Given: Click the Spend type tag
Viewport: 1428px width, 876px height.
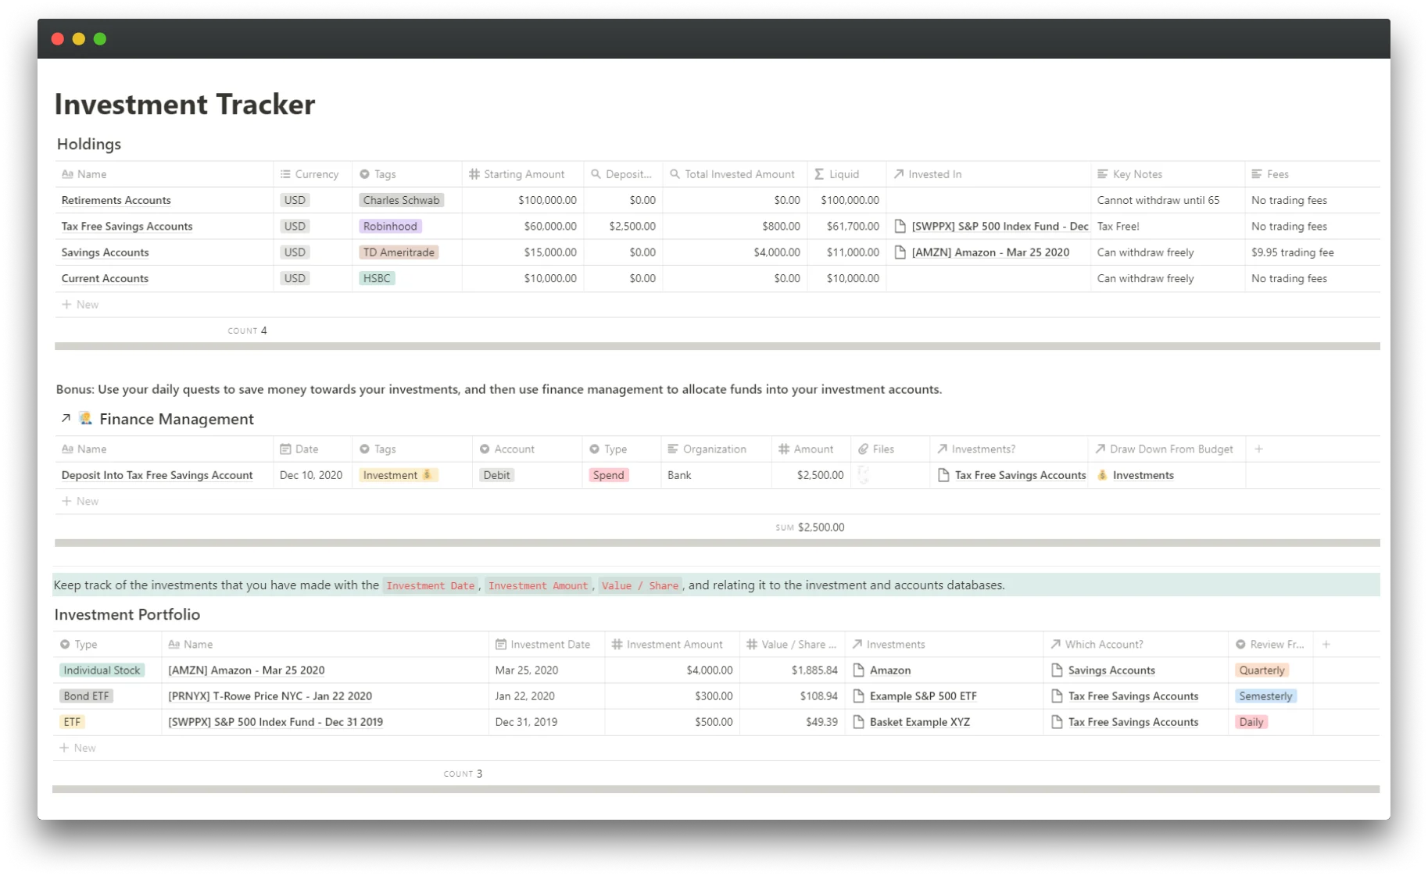Looking at the screenshot, I should click(x=608, y=475).
